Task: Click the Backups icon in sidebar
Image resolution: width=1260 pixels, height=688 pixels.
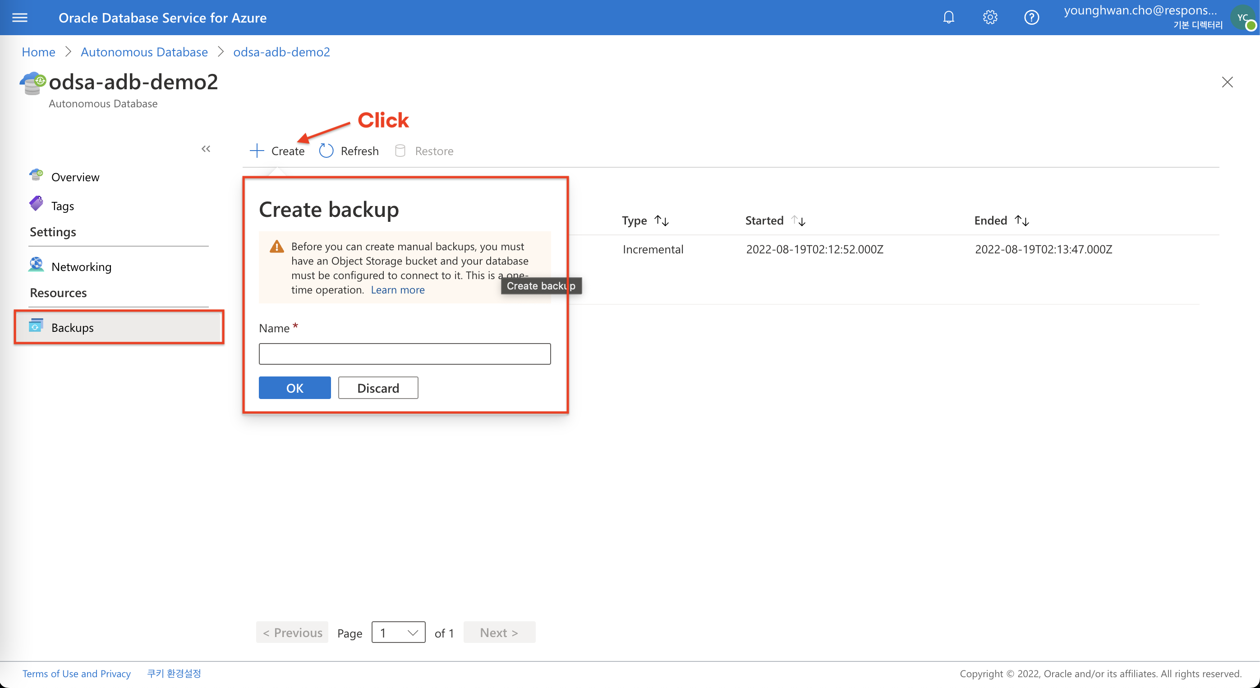Action: (36, 326)
